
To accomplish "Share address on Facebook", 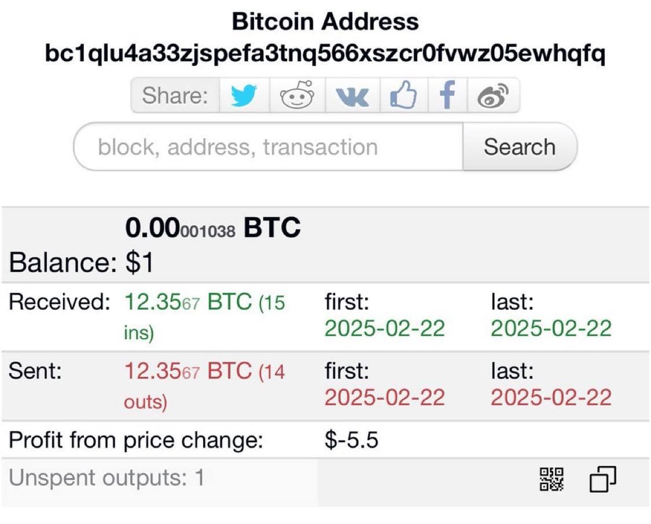I will pos(447,96).
